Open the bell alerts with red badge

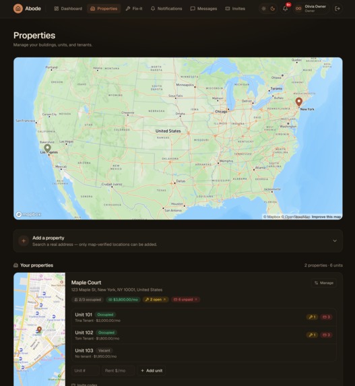[x=286, y=8]
